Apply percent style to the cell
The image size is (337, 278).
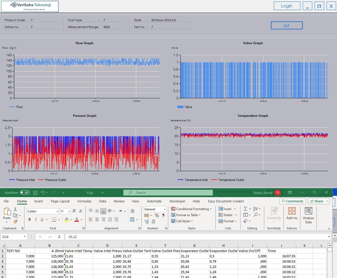(157, 215)
